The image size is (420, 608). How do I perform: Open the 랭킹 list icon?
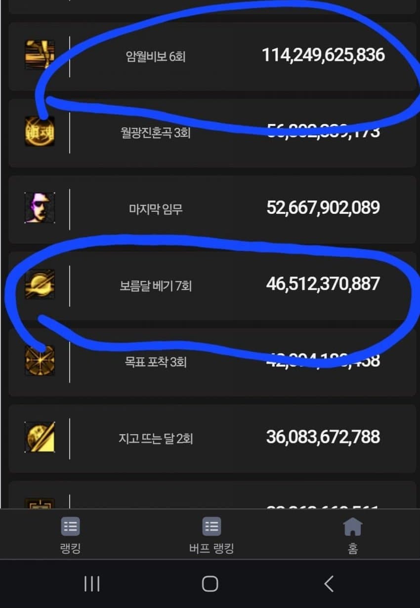70,527
